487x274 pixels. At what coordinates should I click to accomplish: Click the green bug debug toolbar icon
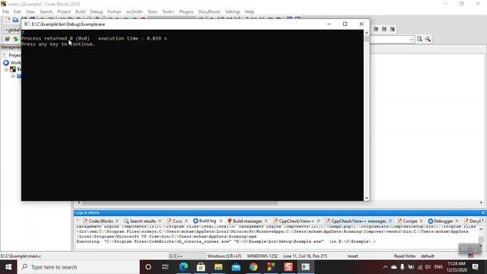point(15,39)
